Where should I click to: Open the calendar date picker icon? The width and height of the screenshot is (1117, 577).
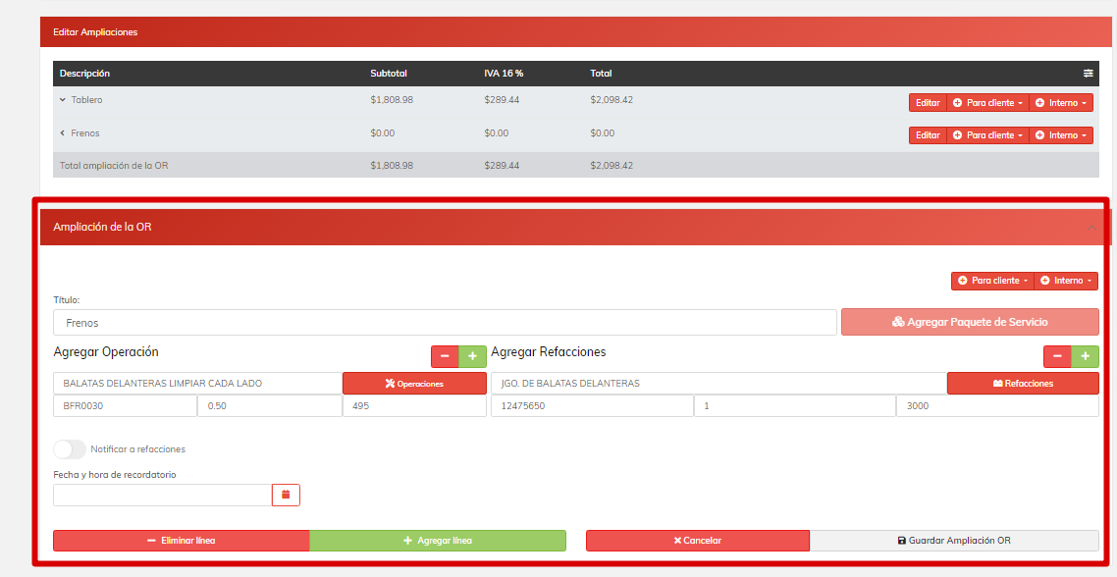click(x=286, y=495)
